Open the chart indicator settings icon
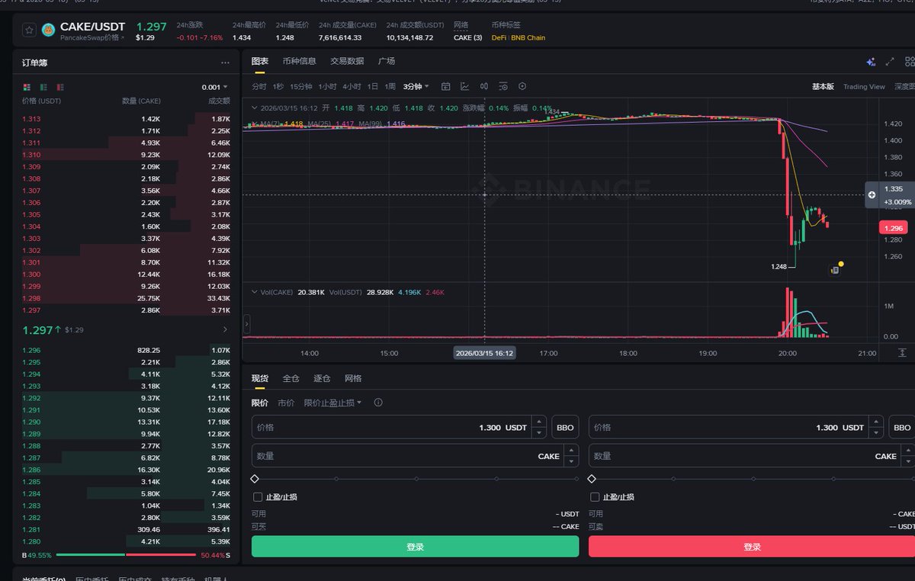915x581 pixels. (503, 86)
